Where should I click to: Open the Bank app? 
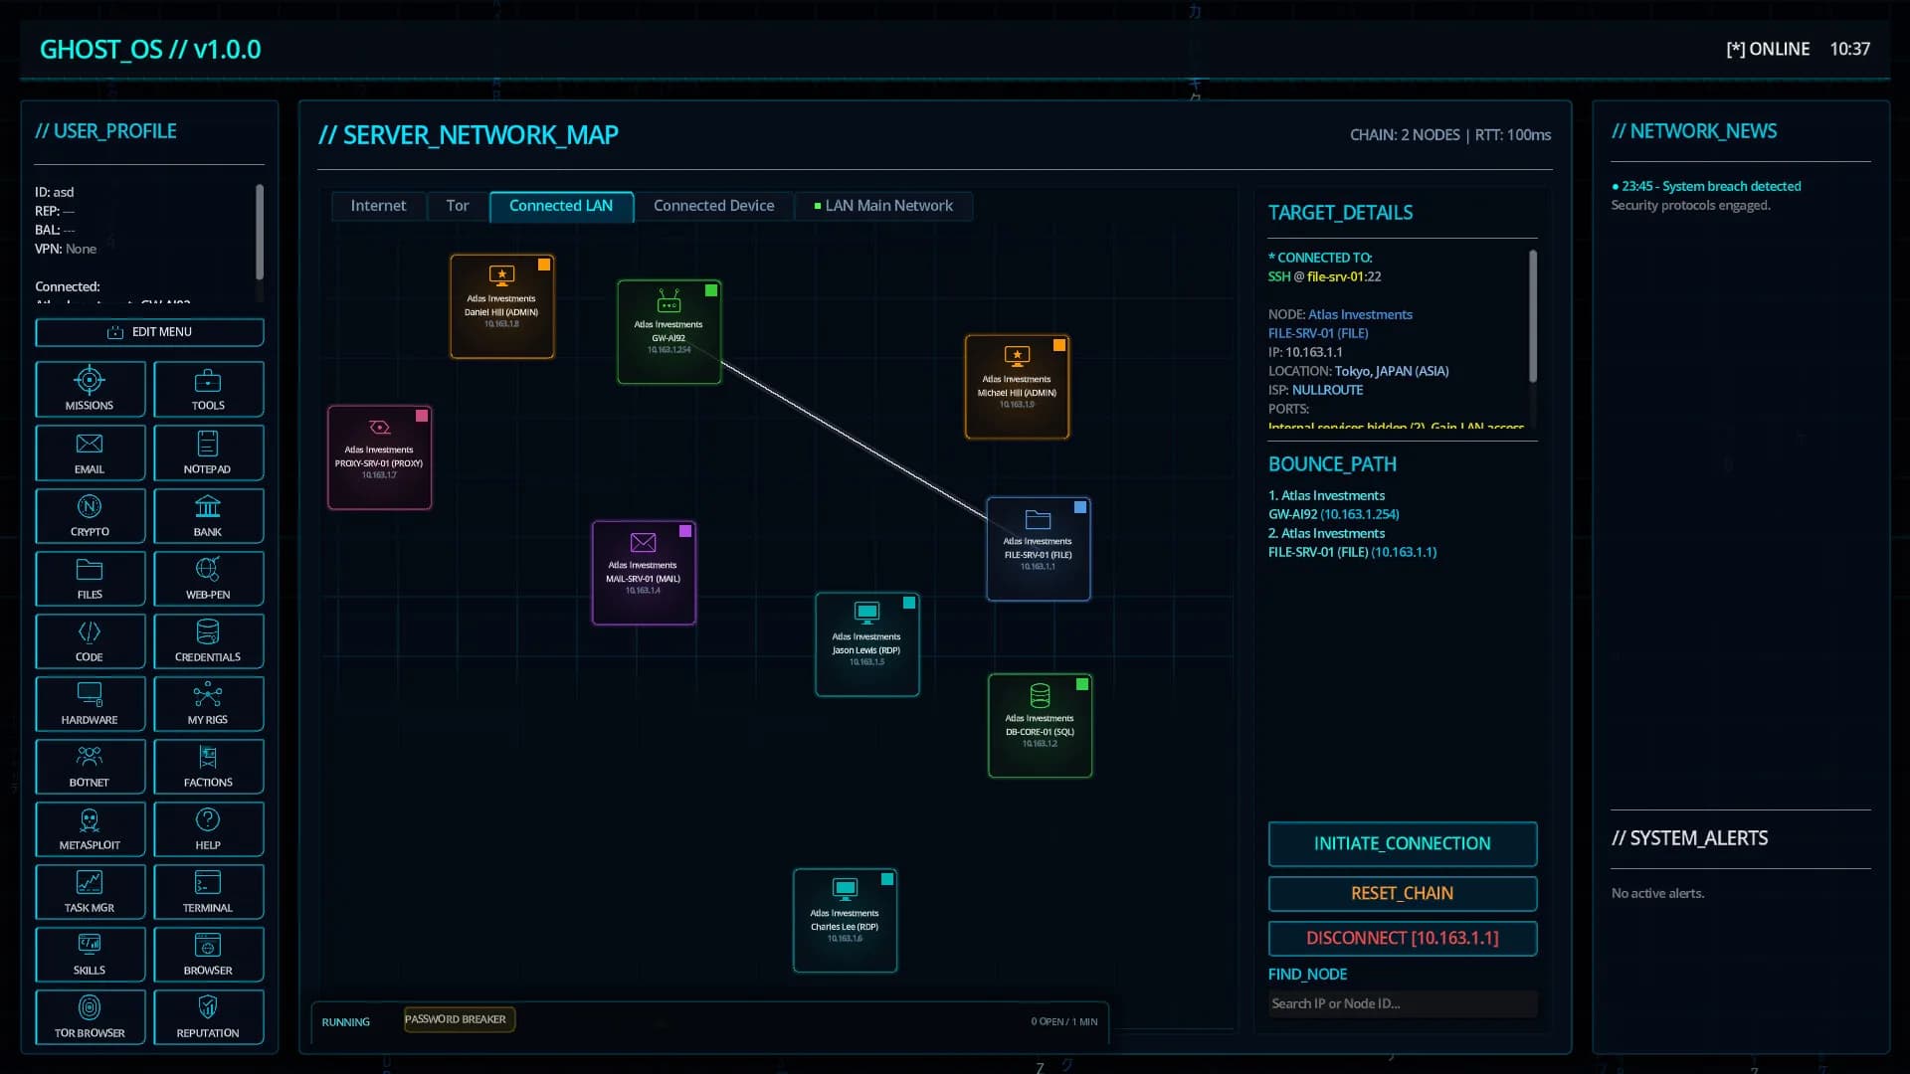point(208,515)
